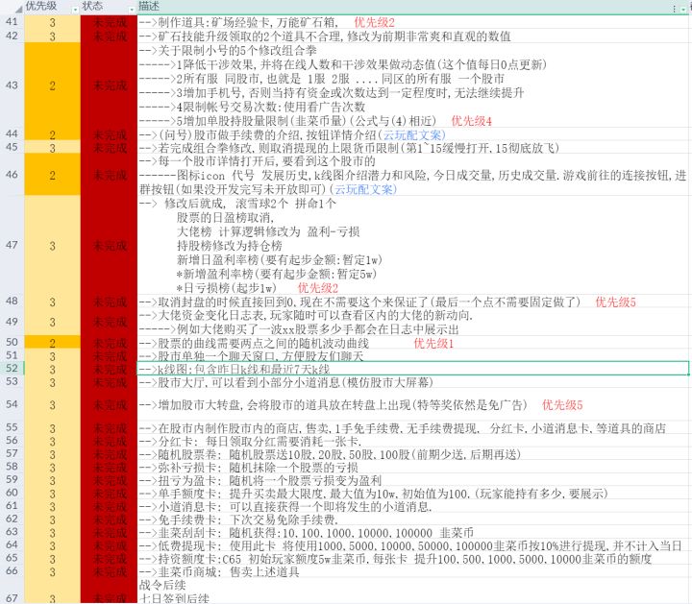The height and width of the screenshot is (604, 692).
Task: Select the '随机股票卷' description cell
Action: (x=414, y=453)
